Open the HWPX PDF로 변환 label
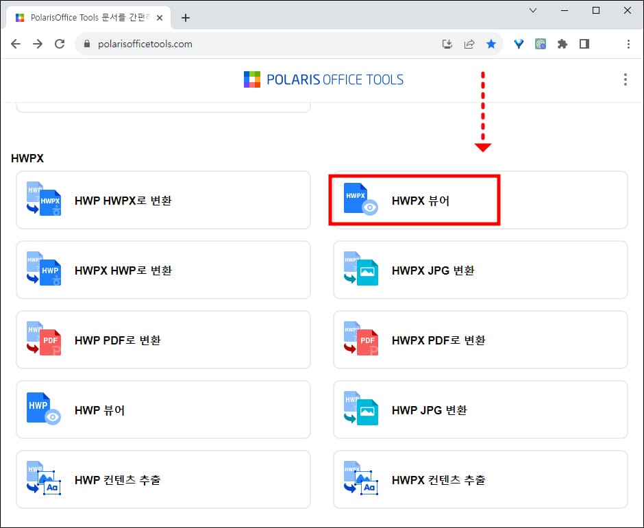The image size is (644, 528). point(438,340)
